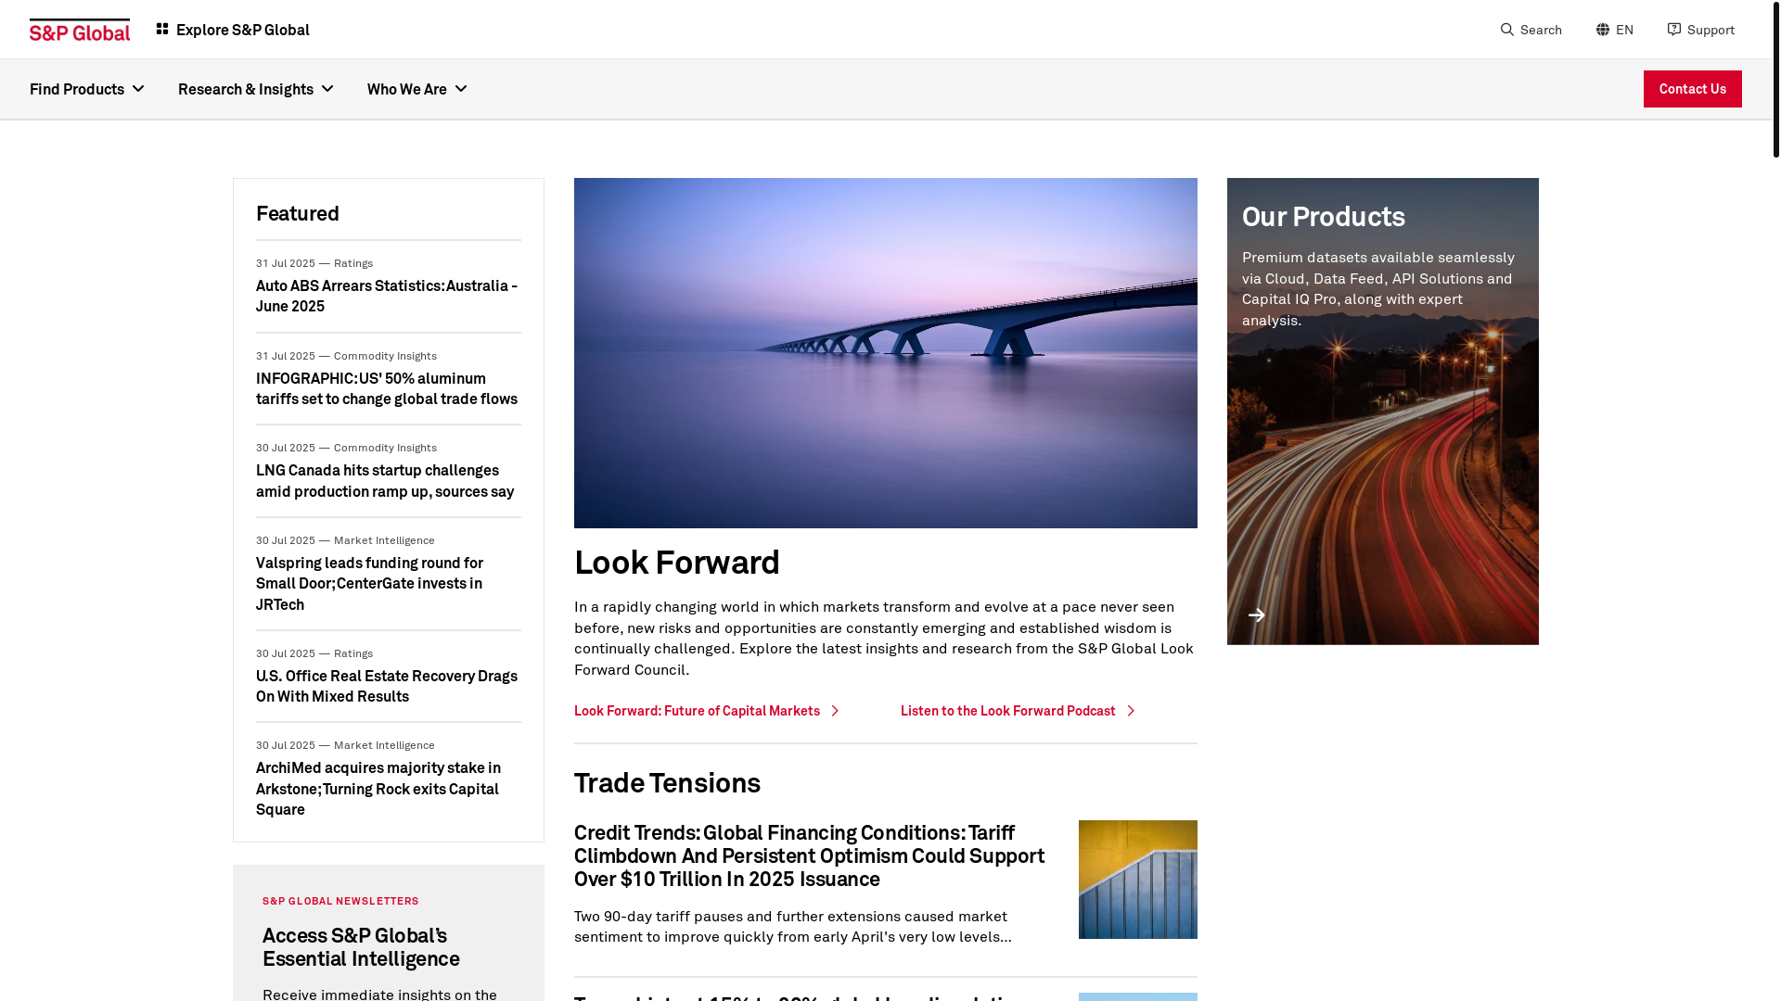Open Valspring leads funding round article
1781x1001 pixels.
(369, 584)
